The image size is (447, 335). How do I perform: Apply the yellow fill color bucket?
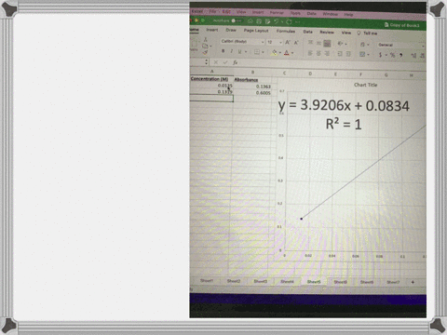pos(274,53)
